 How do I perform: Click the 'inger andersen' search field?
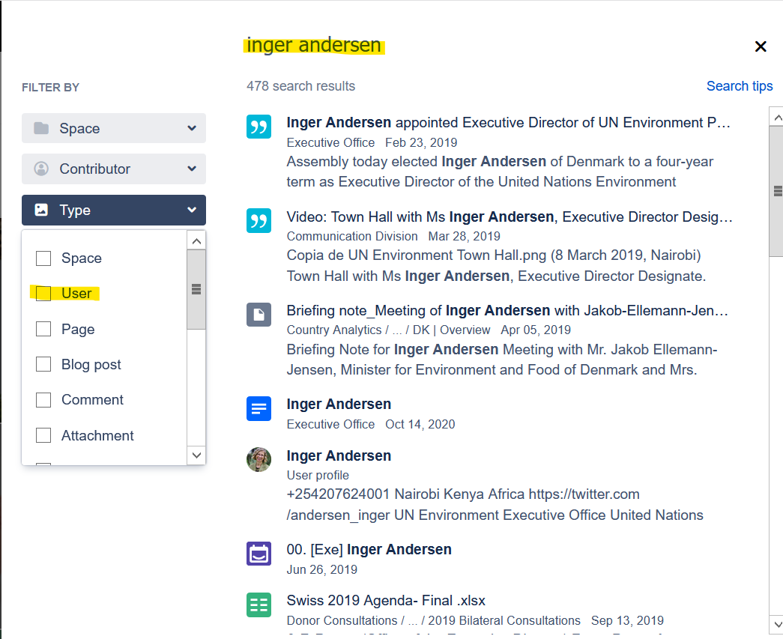(x=314, y=45)
